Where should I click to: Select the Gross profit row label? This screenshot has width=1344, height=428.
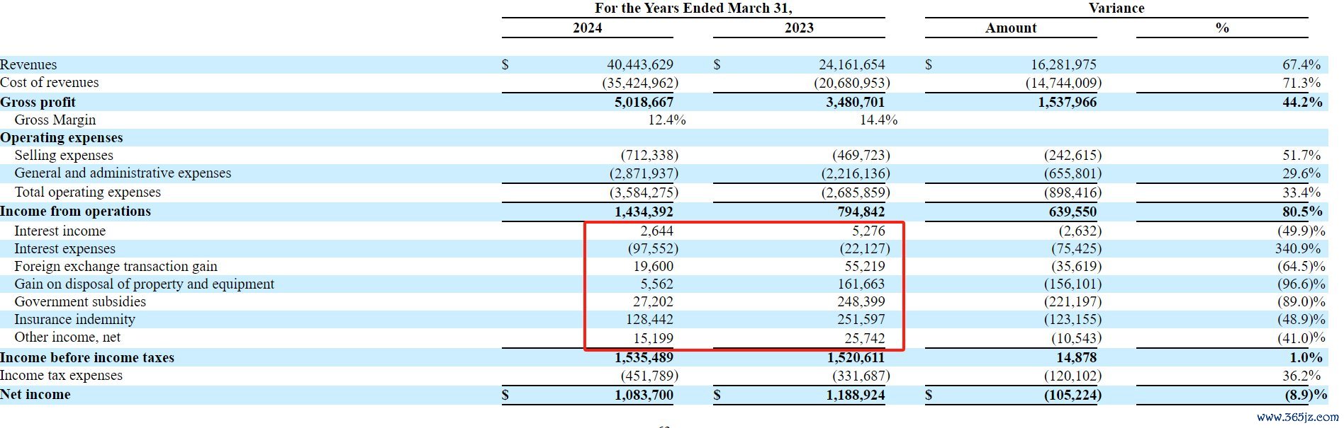pos(38,102)
